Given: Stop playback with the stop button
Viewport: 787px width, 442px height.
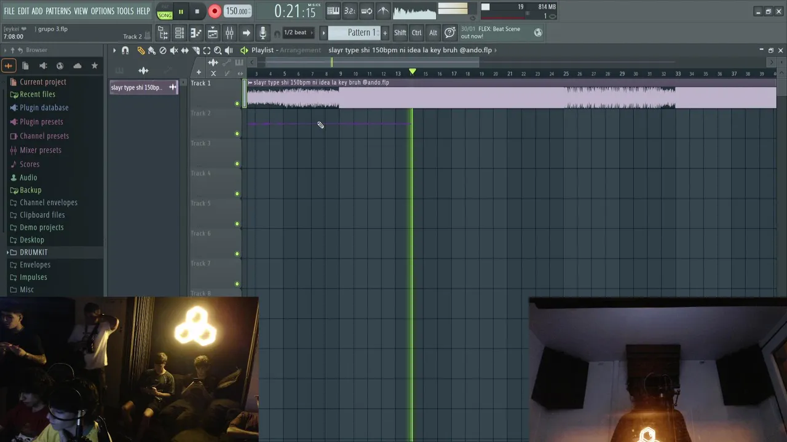Looking at the screenshot, I should [197, 12].
